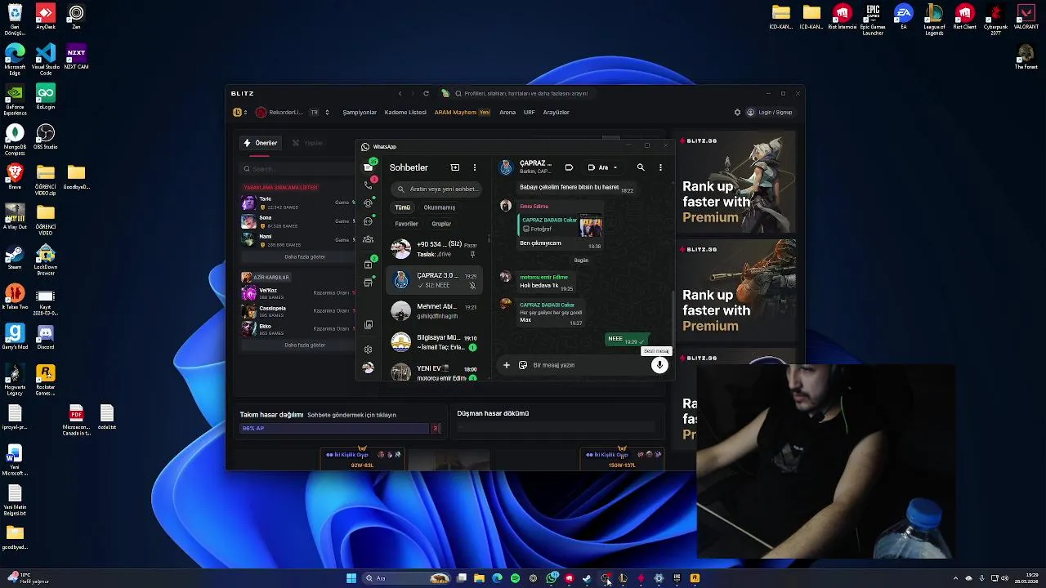Open WhatsApp archived chats icon
Image resolution: width=1046 pixels, height=588 pixels.
tap(369, 265)
